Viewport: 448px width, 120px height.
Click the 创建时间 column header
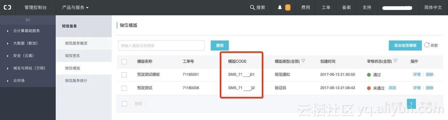(x=328, y=61)
